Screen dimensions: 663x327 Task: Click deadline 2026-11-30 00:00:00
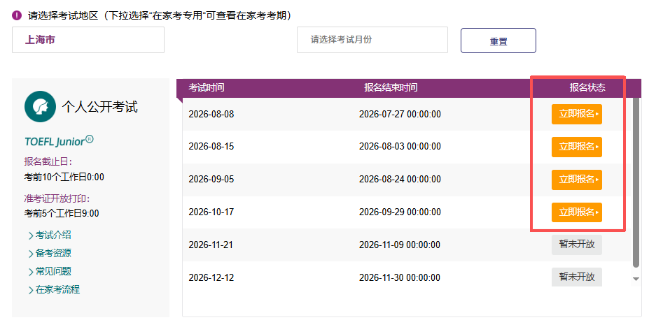(400, 278)
